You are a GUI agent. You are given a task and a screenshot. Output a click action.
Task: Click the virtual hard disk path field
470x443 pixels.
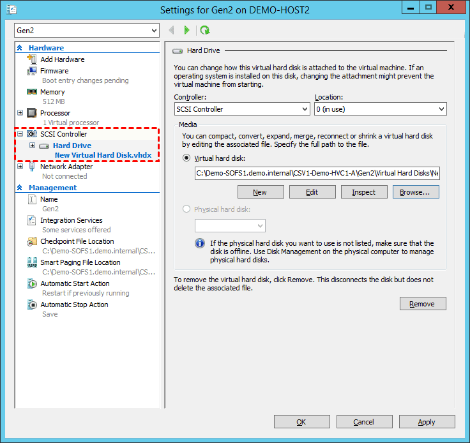pyautogui.click(x=317, y=173)
